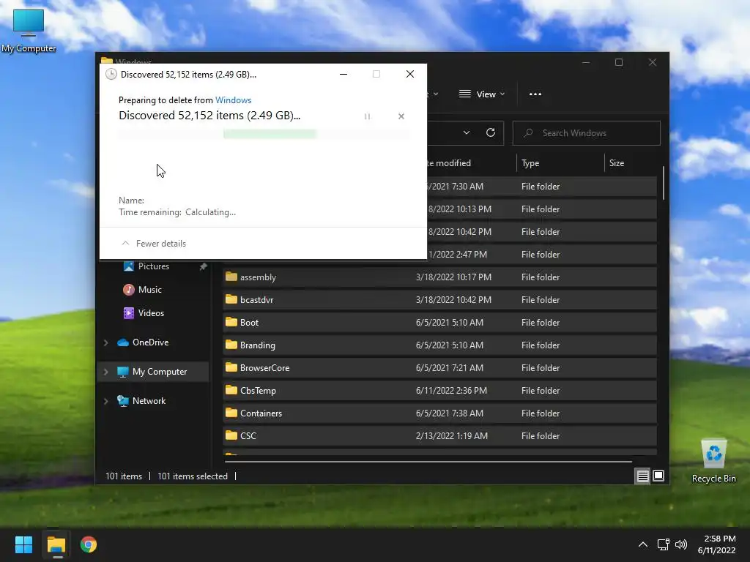This screenshot has width=750, height=562.
Task: Select the BrowserCore folder icon
Action: tap(231, 367)
